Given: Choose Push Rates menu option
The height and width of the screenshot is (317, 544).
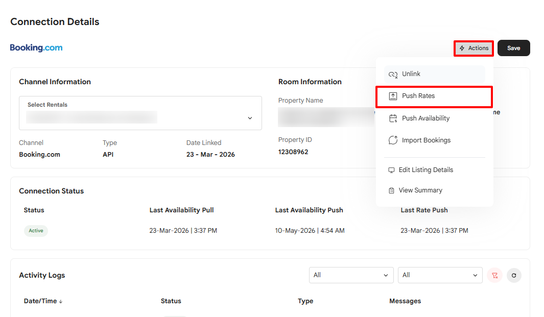Looking at the screenshot, I should point(434,96).
